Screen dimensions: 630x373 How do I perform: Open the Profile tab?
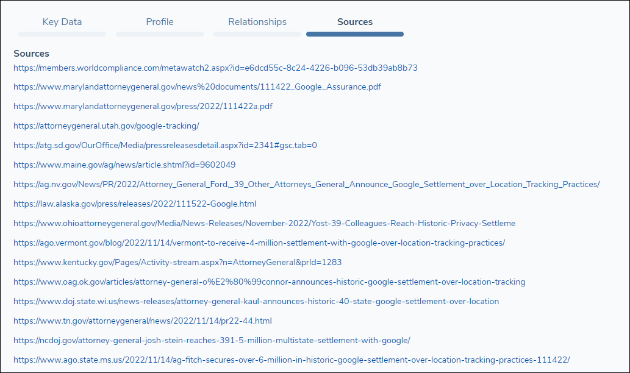[x=160, y=22]
